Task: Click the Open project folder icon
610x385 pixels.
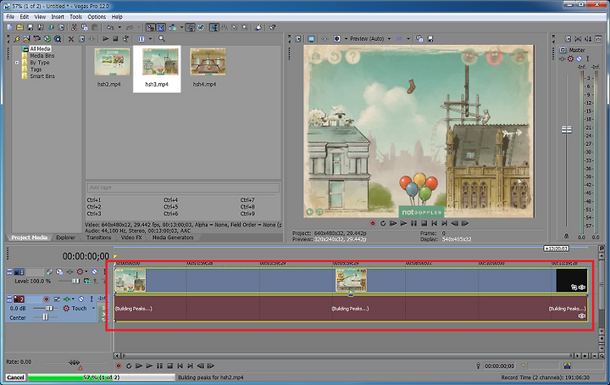Action: click(x=19, y=27)
